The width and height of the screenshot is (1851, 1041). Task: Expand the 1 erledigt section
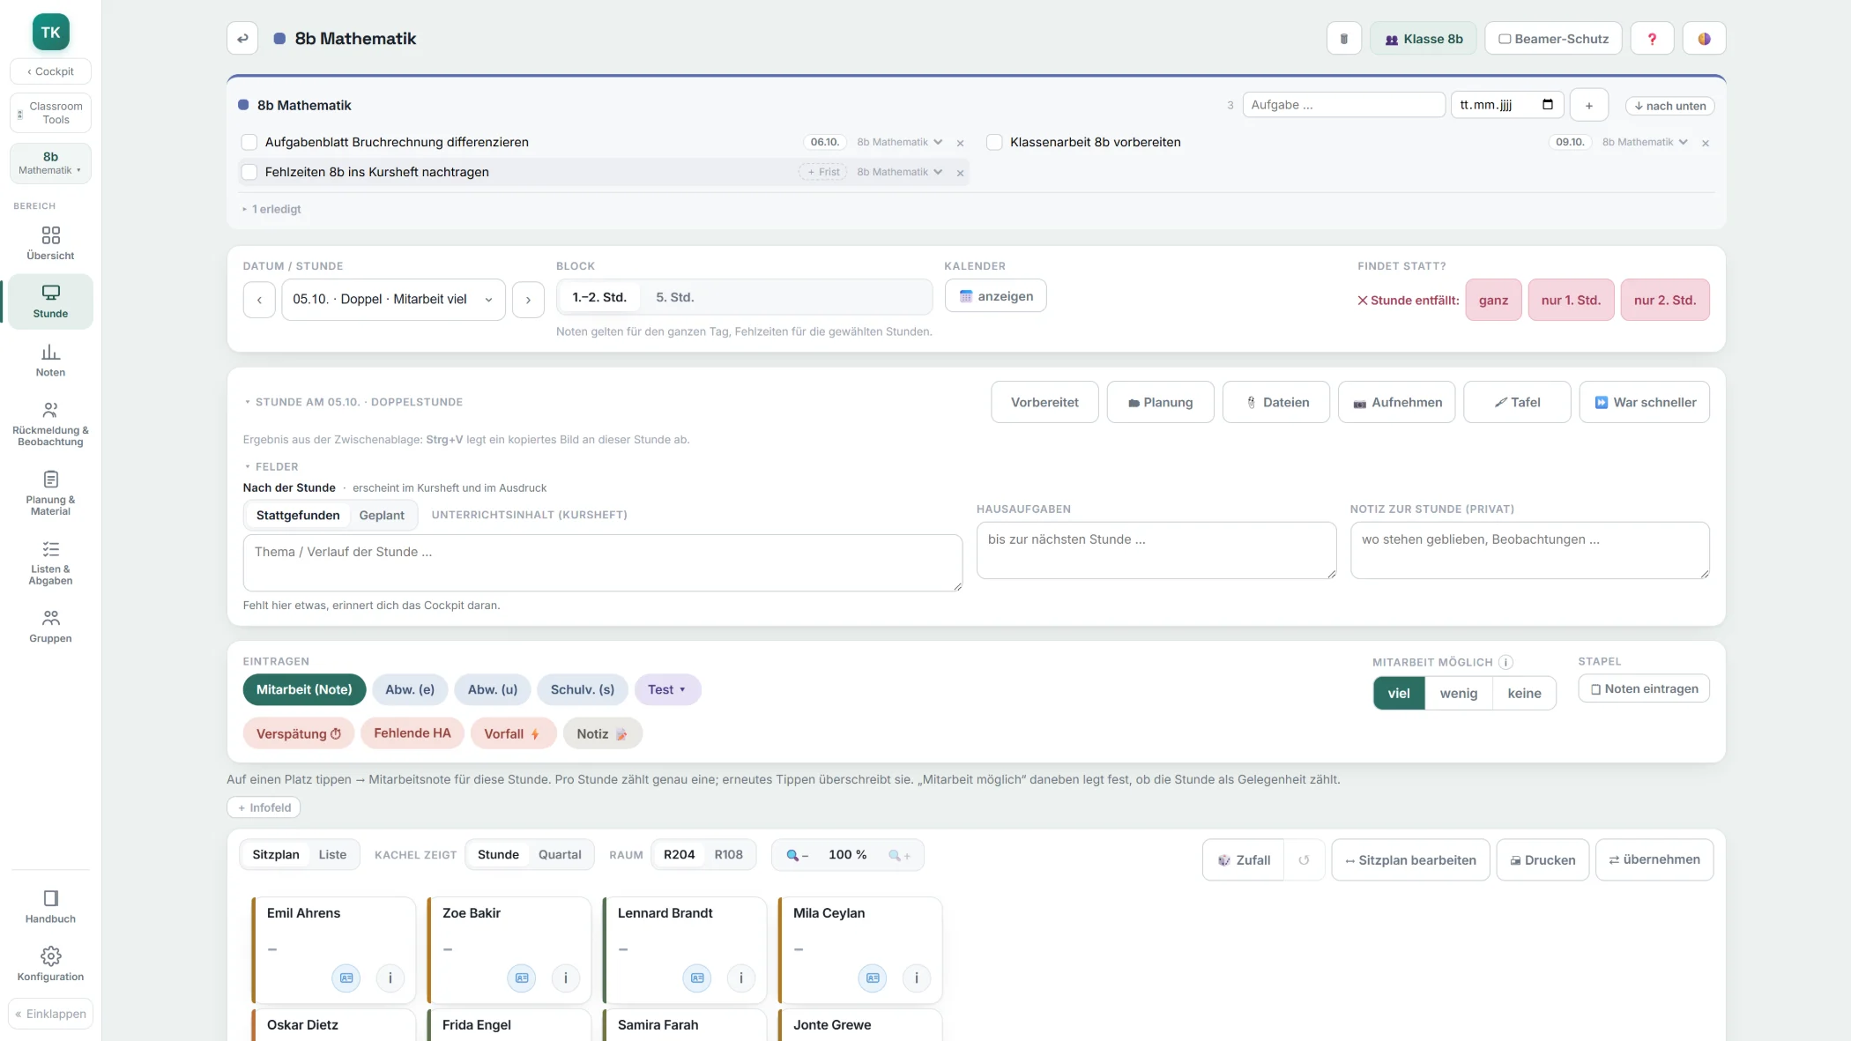(x=272, y=209)
